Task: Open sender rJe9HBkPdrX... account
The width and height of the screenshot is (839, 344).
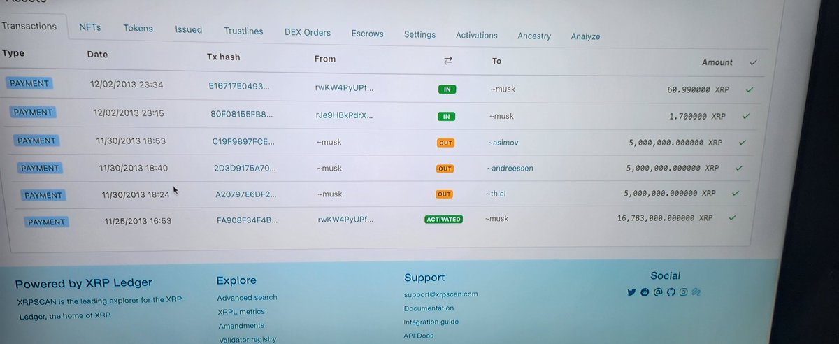Action: (345, 115)
